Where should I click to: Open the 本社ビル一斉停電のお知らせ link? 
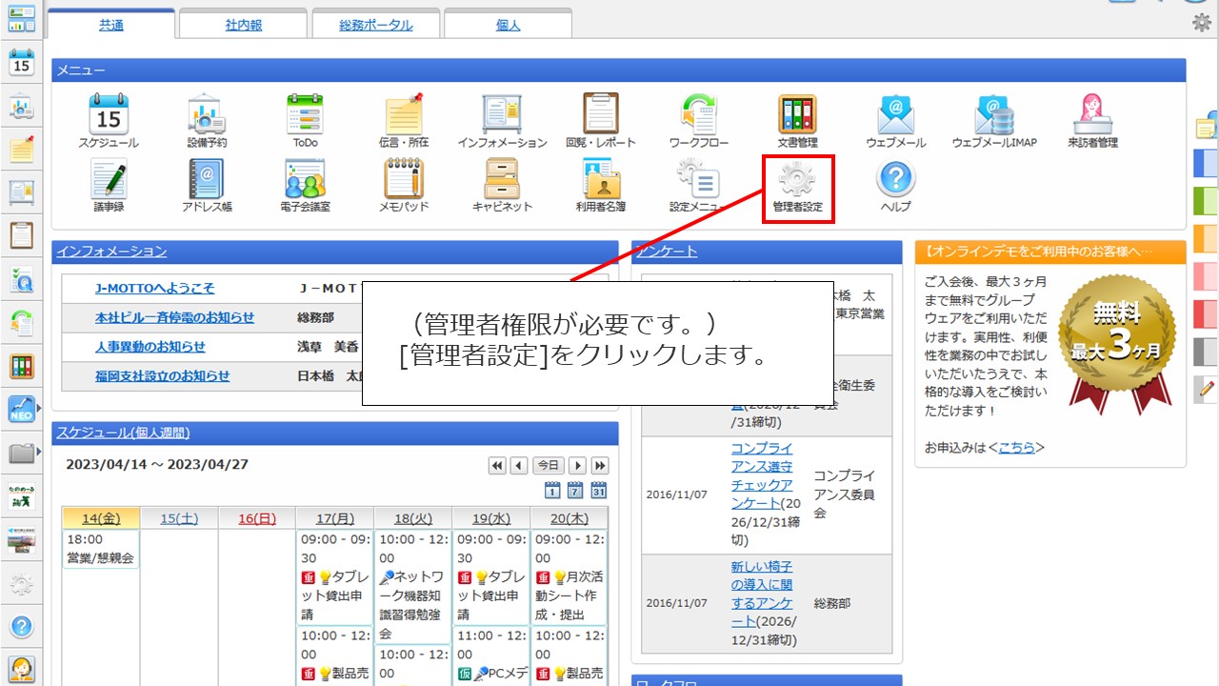click(174, 317)
